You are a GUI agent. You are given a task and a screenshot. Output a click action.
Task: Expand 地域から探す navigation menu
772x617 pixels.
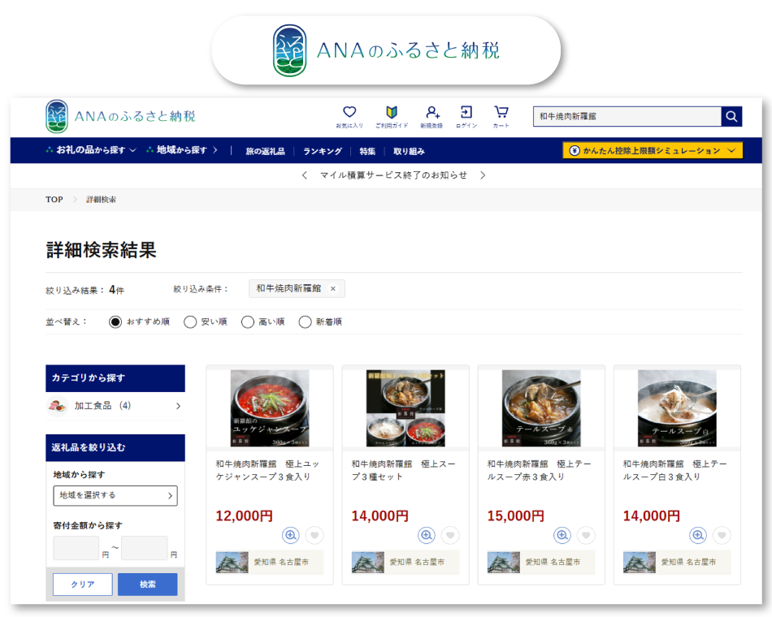(182, 150)
